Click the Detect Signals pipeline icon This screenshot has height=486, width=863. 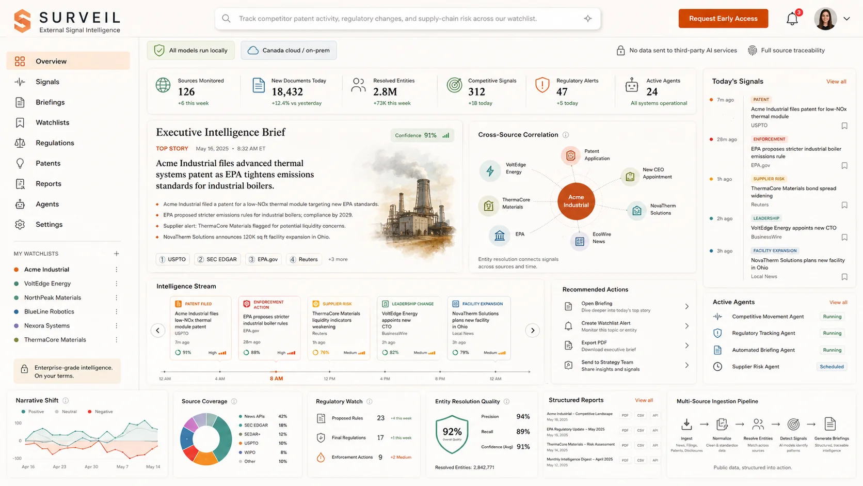coord(793,425)
